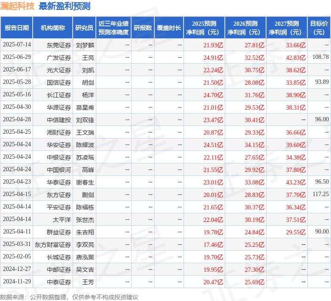The width and height of the screenshot is (331, 301).
Task: Click the 37.80亿 forecast value
Action: pyautogui.click(x=296, y=170)
